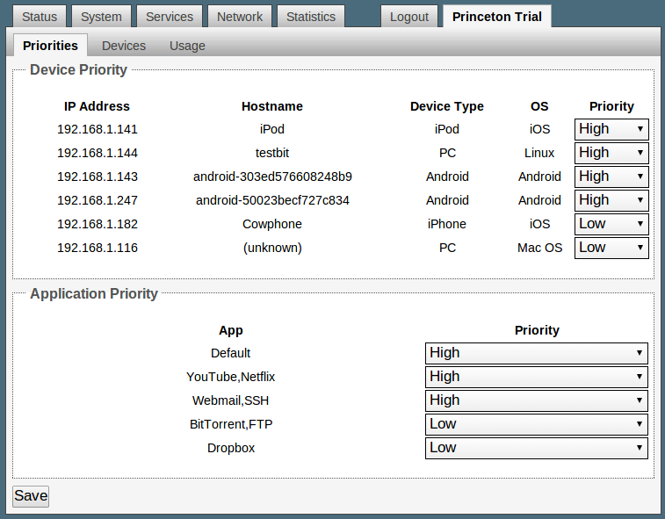Switch to the Status tab
This screenshot has height=519, width=665.
point(39,17)
